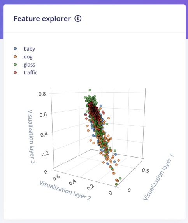Toggle the dog legend entry
188x223 pixels.
click(23, 57)
